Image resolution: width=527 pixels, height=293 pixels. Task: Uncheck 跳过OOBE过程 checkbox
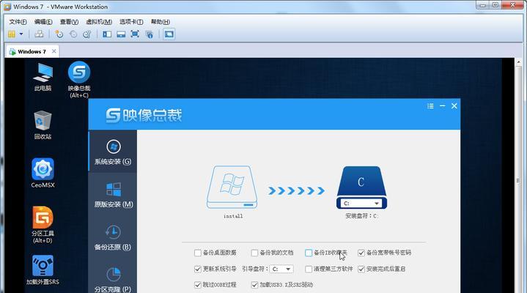[198, 285]
